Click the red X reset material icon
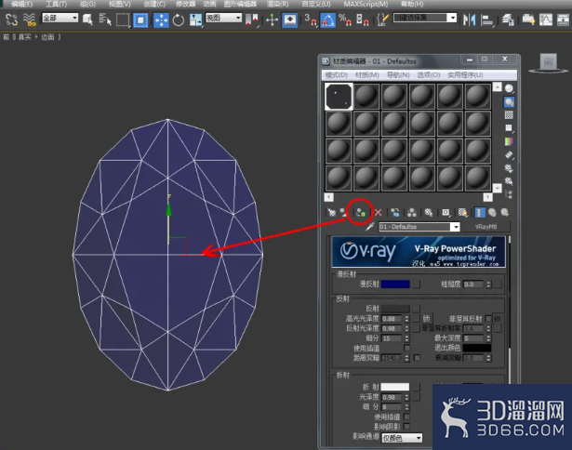The image size is (572, 450). click(379, 212)
